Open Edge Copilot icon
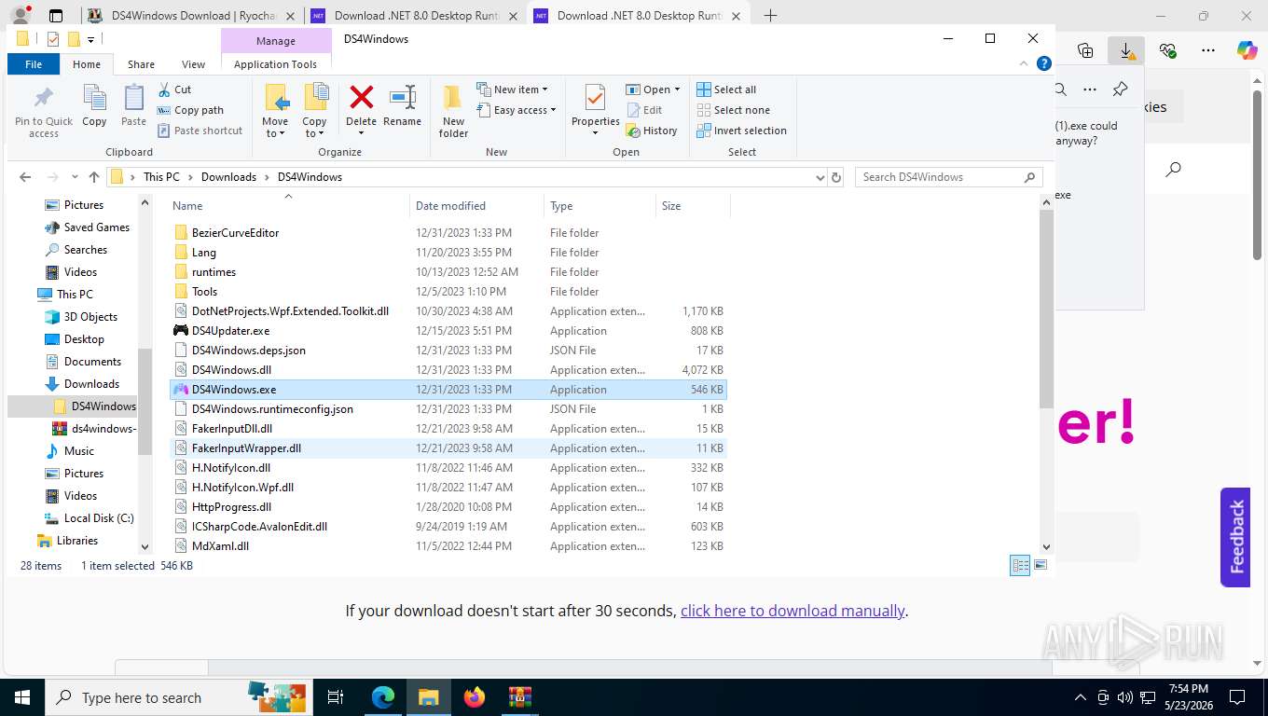This screenshot has width=1268, height=716. coord(1247,50)
